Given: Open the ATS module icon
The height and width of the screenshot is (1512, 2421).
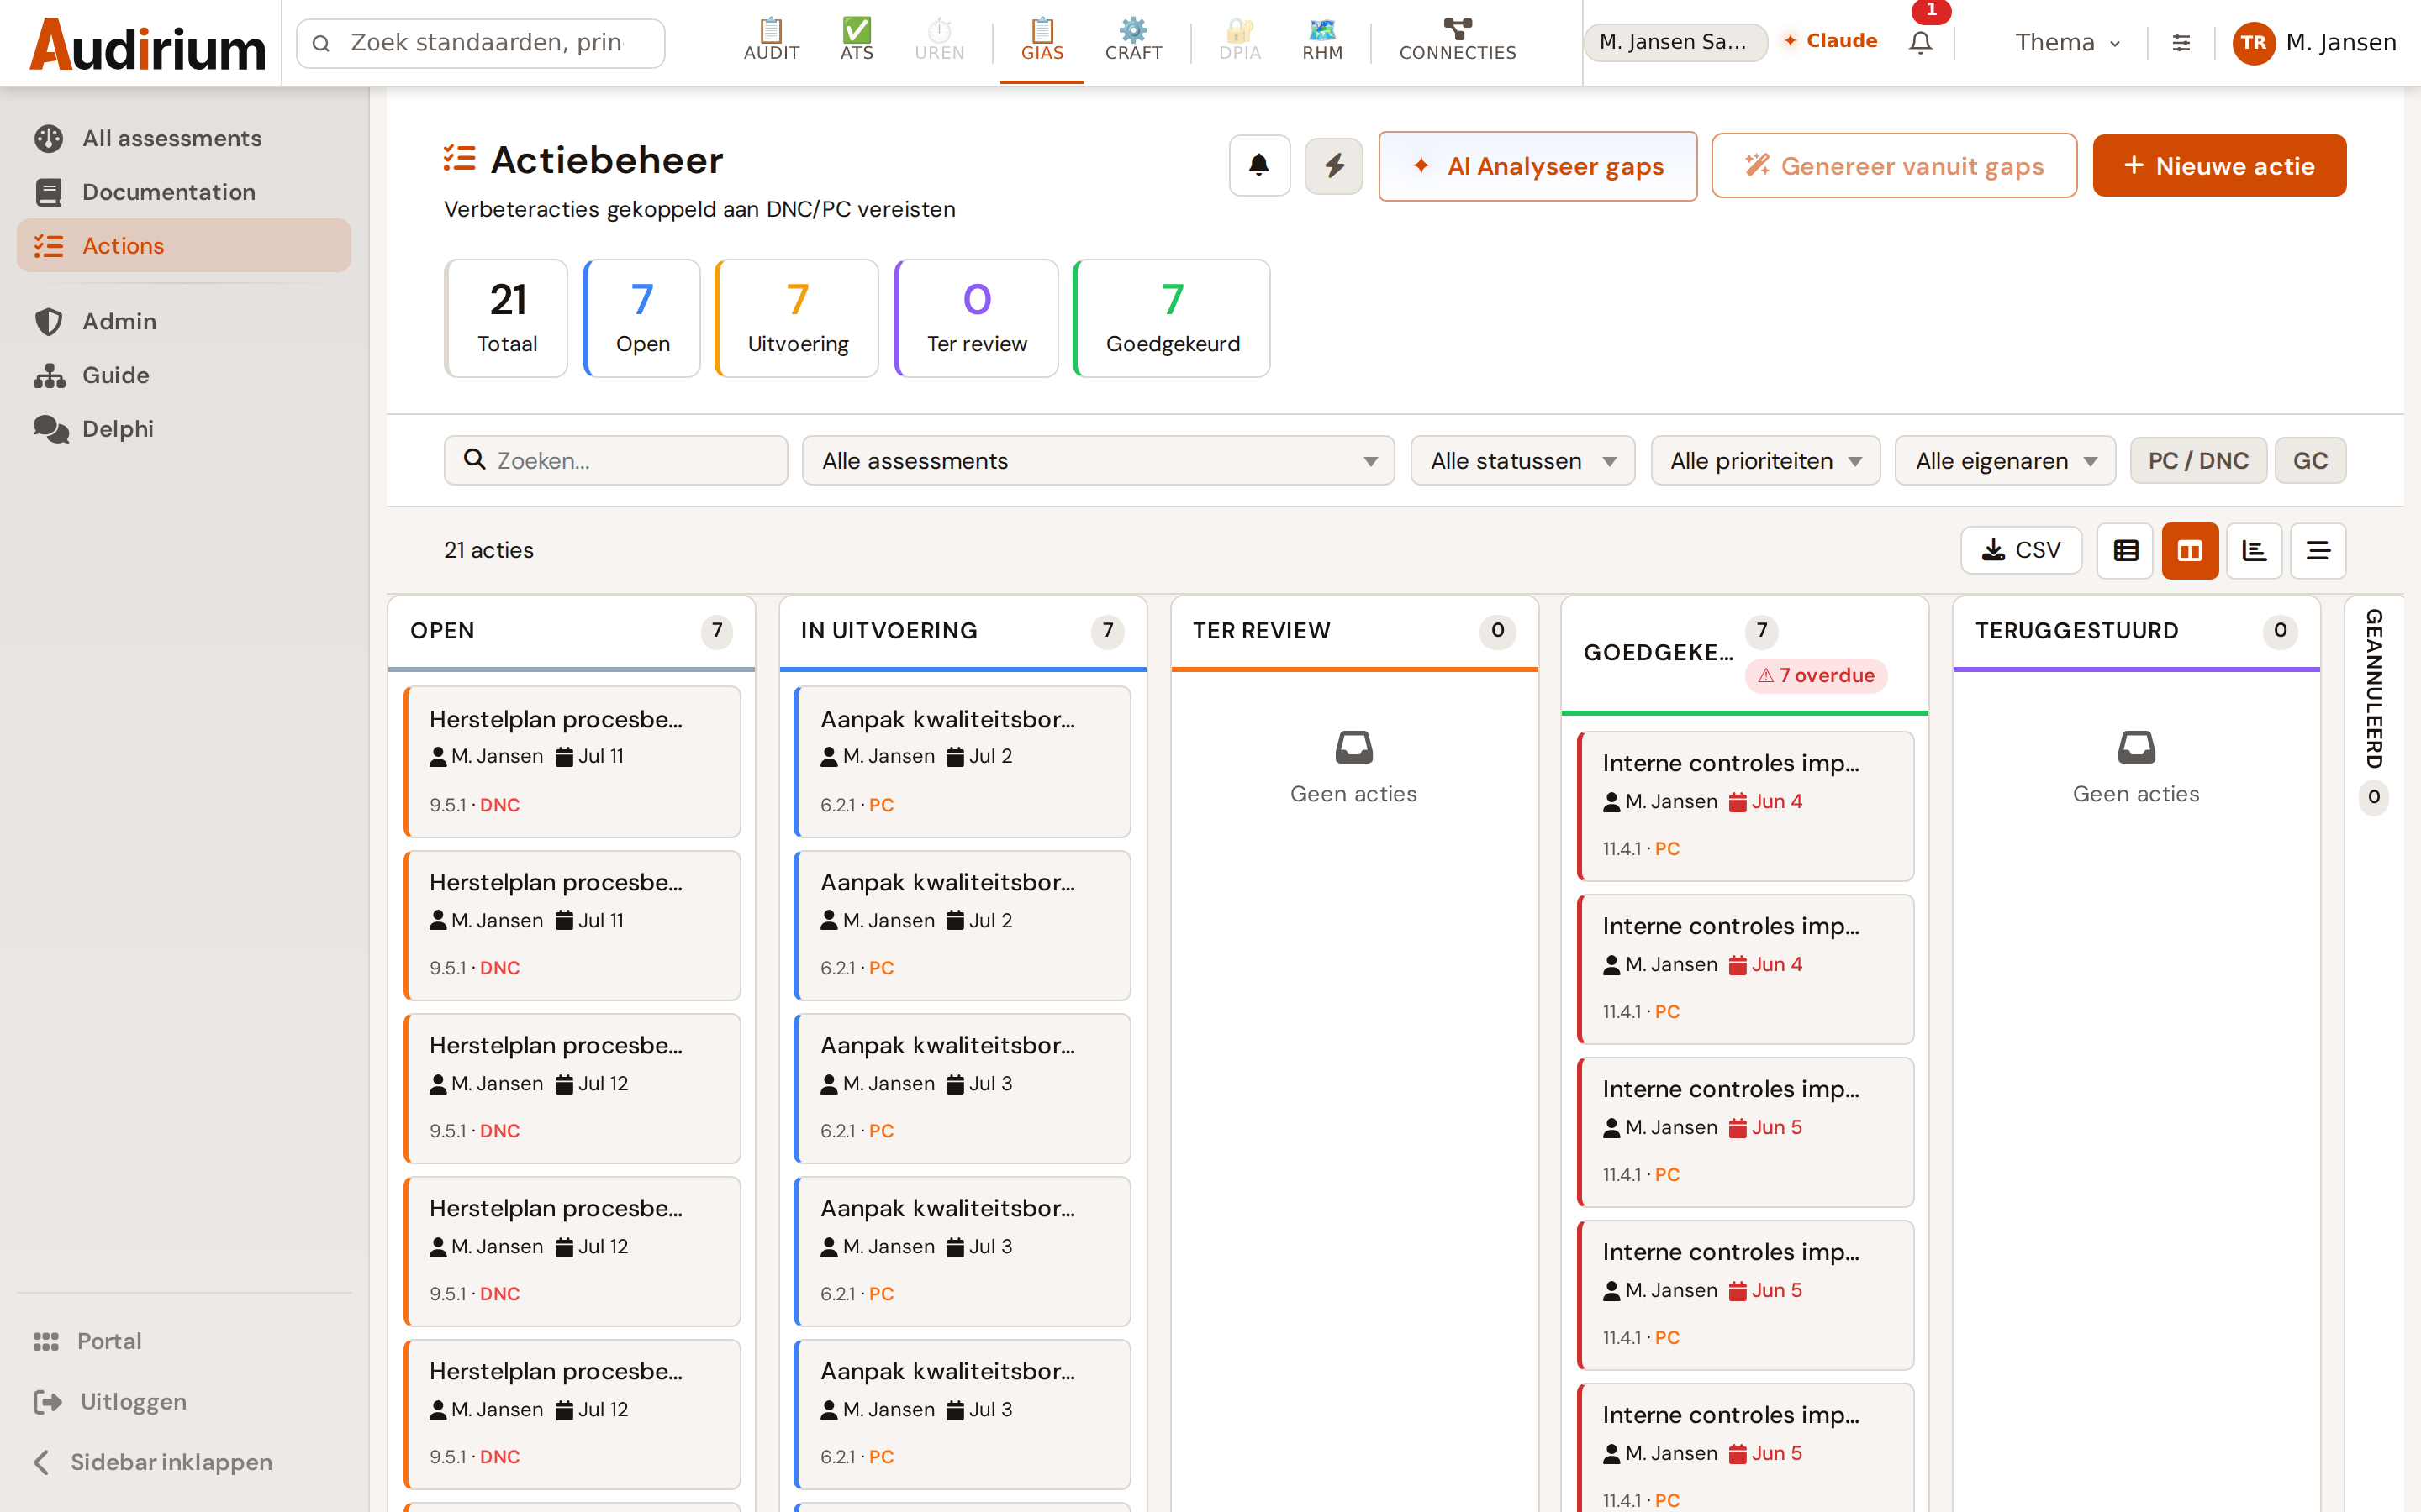Looking at the screenshot, I should [x=857, y=40].
